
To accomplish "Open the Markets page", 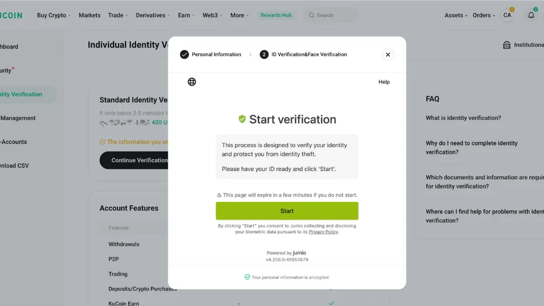I will [89, 15].
